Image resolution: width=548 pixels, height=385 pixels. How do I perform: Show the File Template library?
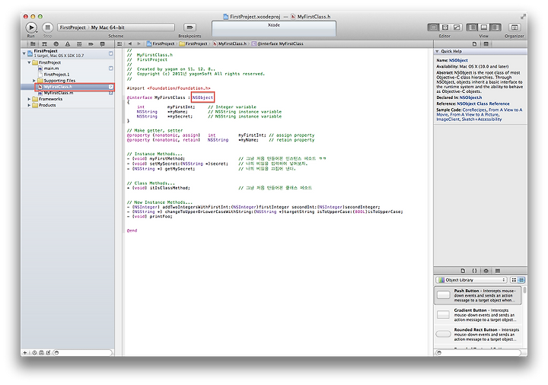pos(463,271)
